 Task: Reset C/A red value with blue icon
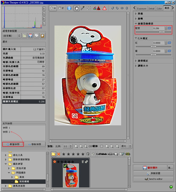pyautogui.click(x=169, y=43)
